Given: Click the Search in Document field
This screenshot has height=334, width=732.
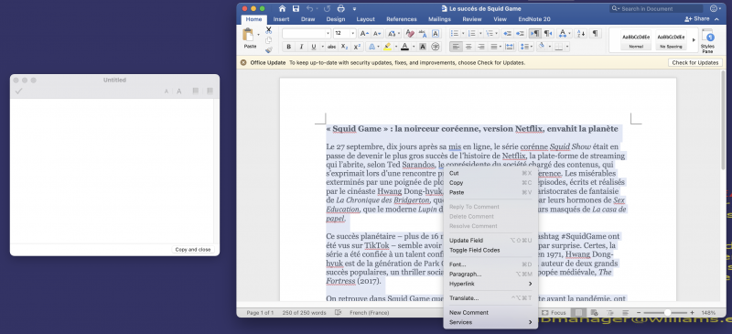Looking at the screenshot, I should (x=656, y=8).
